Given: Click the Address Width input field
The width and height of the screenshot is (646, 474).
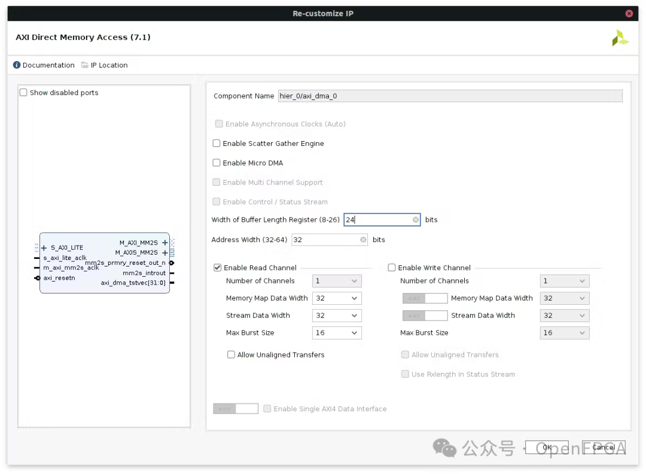Looking at the screenshot, I should click(325, 240).
